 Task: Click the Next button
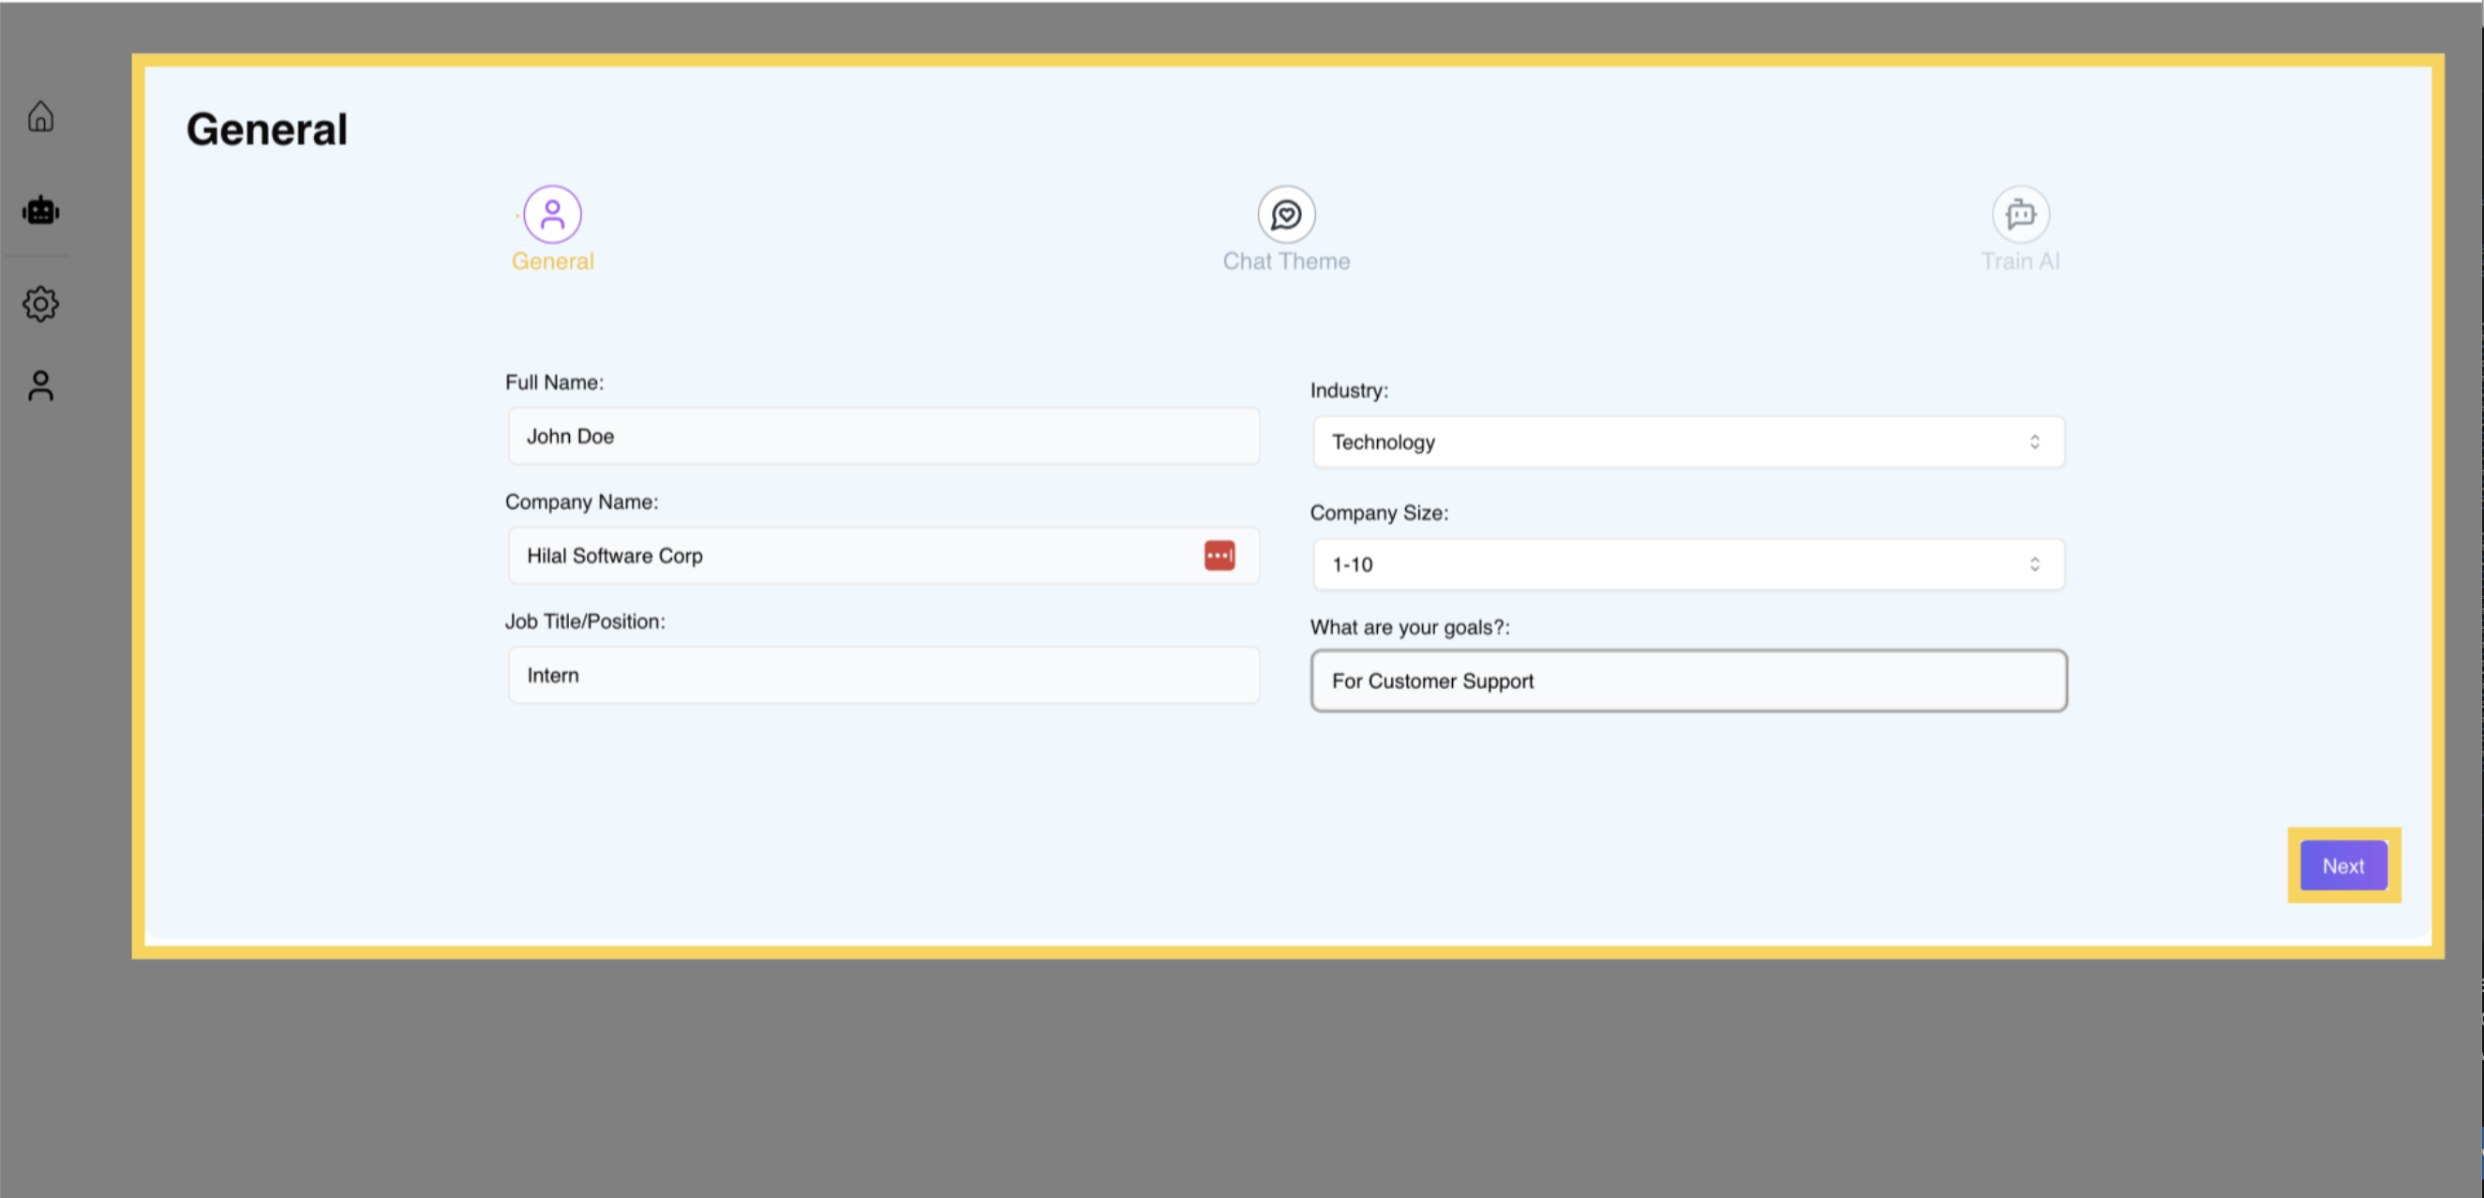(2343, 865)
